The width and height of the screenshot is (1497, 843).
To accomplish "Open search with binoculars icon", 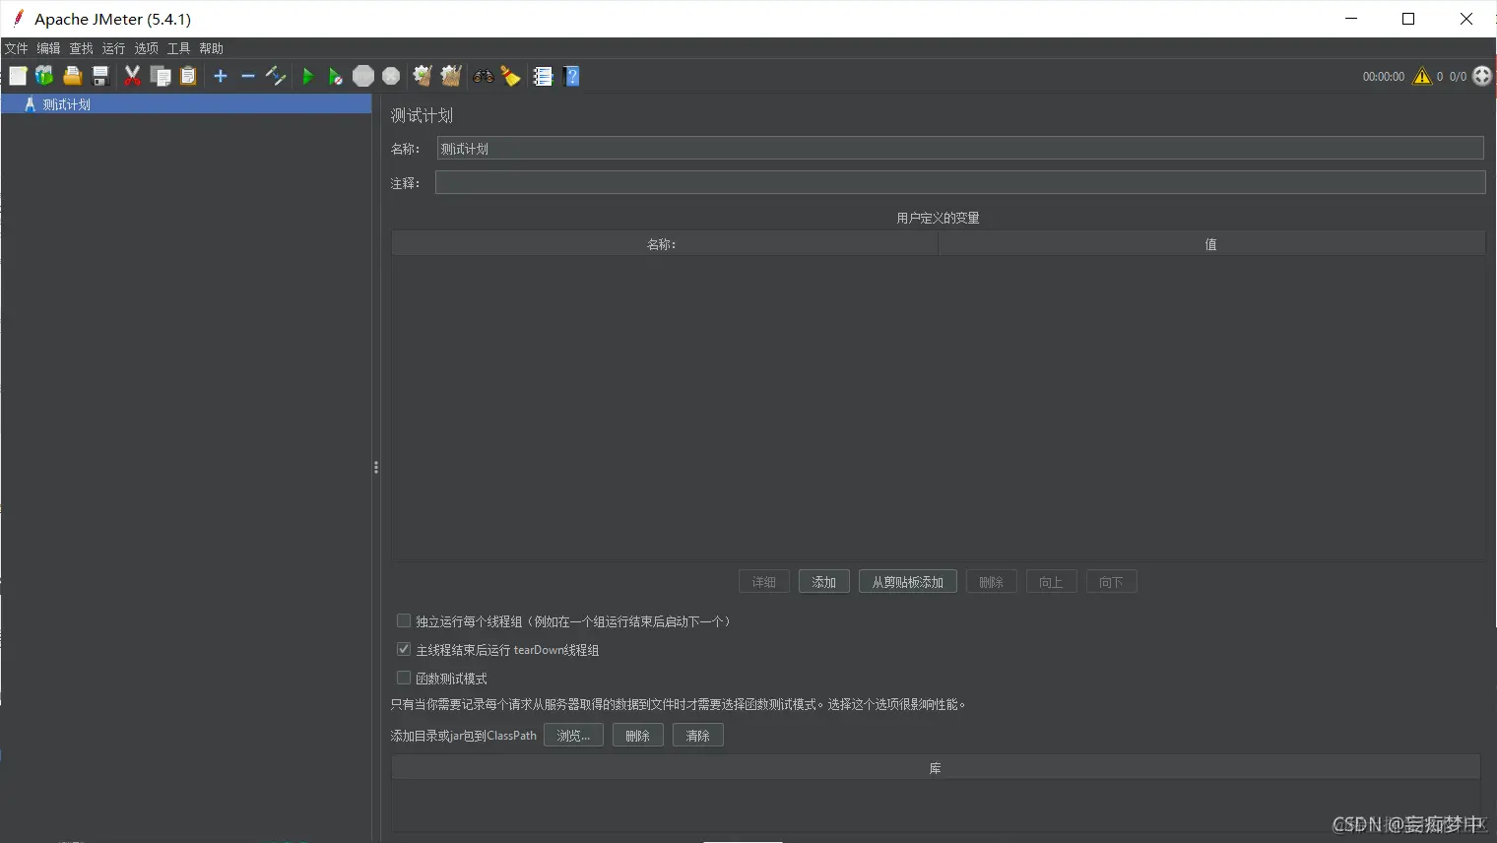I will pos(483,76).
